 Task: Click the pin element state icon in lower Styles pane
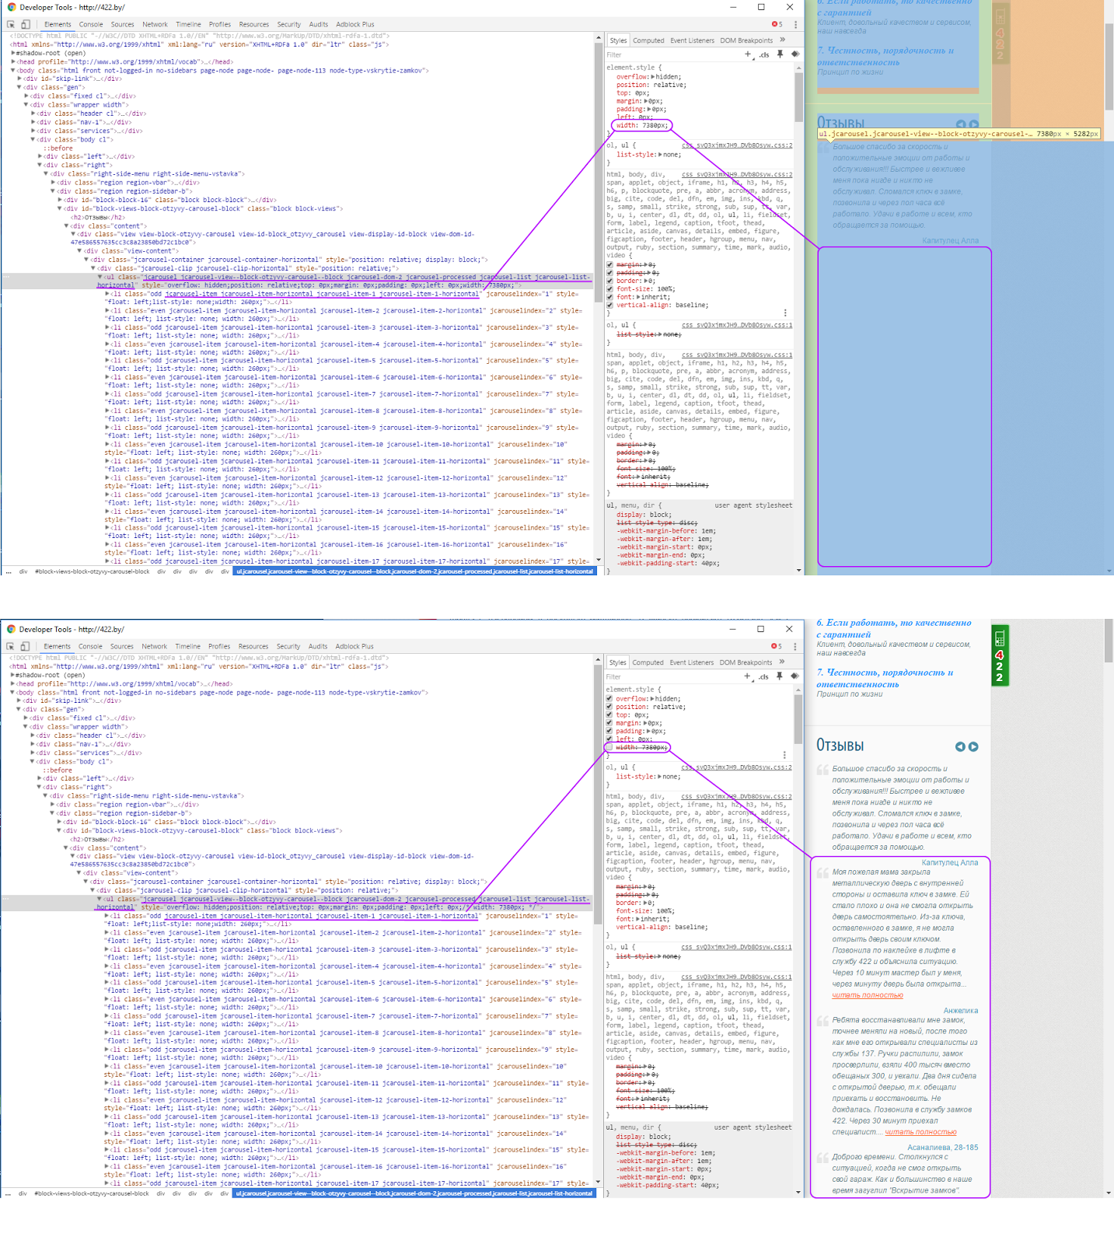click(779, 676)
